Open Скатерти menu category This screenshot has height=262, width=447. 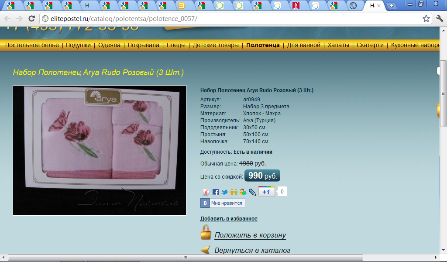click(x=370, y=45)
